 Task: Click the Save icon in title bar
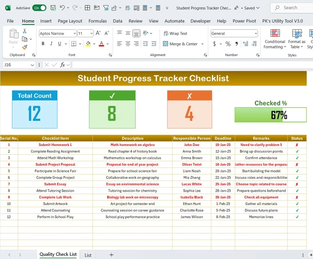53,8
